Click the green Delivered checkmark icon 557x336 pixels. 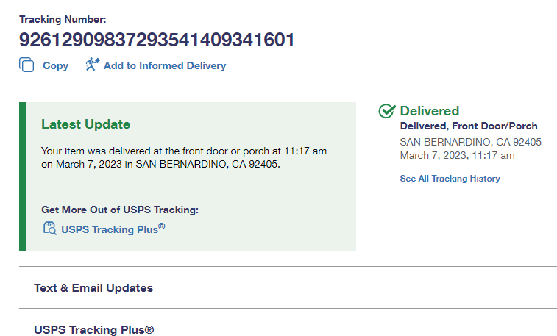click(x=387, y=111)
